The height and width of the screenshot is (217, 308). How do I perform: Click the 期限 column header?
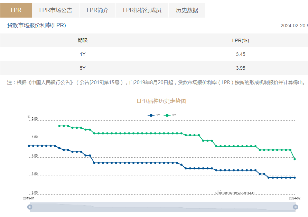[83, 40]
